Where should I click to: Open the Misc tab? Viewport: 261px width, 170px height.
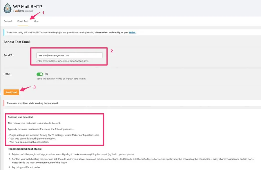36,21
